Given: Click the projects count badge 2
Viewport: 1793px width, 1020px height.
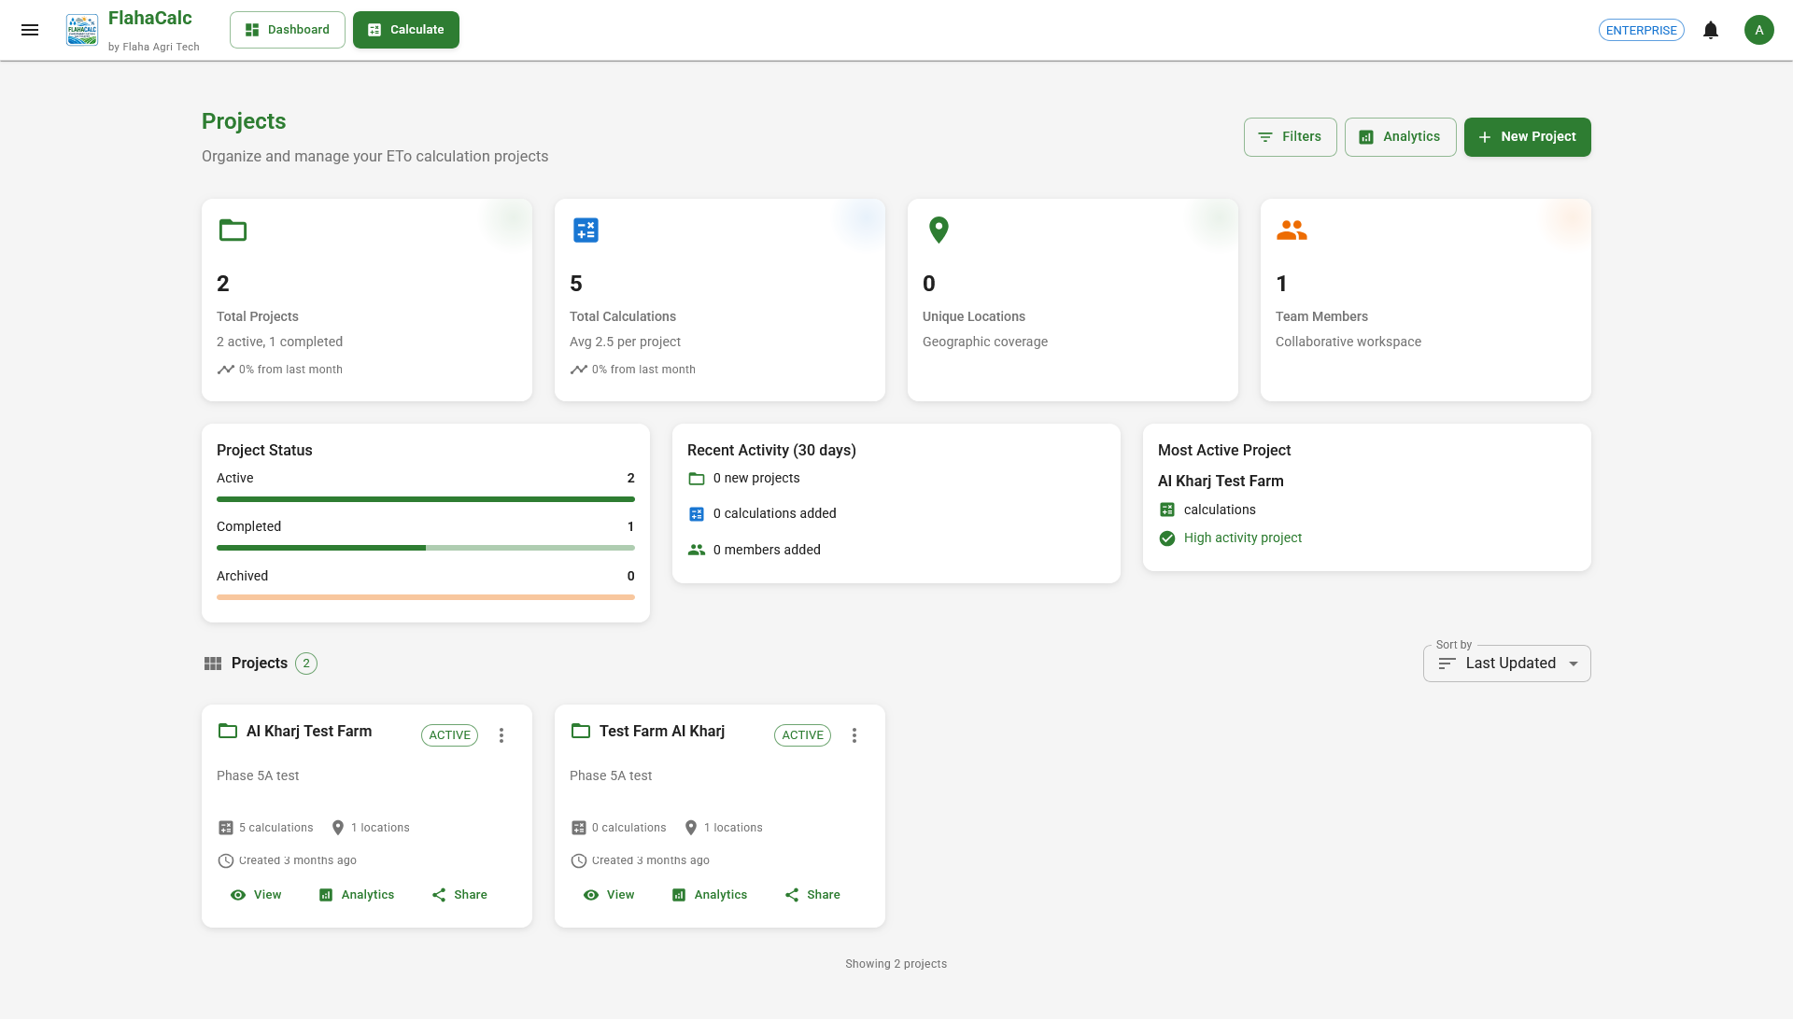Looking at the screenshot, I should coord(306,664).
